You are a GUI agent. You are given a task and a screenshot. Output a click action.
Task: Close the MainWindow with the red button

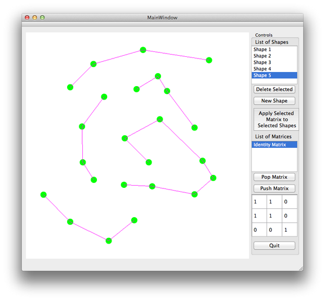click(x=27, y=18)
